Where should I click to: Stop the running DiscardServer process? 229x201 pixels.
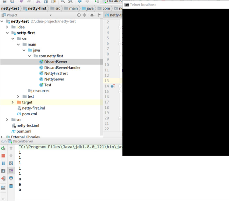point(3,156)
